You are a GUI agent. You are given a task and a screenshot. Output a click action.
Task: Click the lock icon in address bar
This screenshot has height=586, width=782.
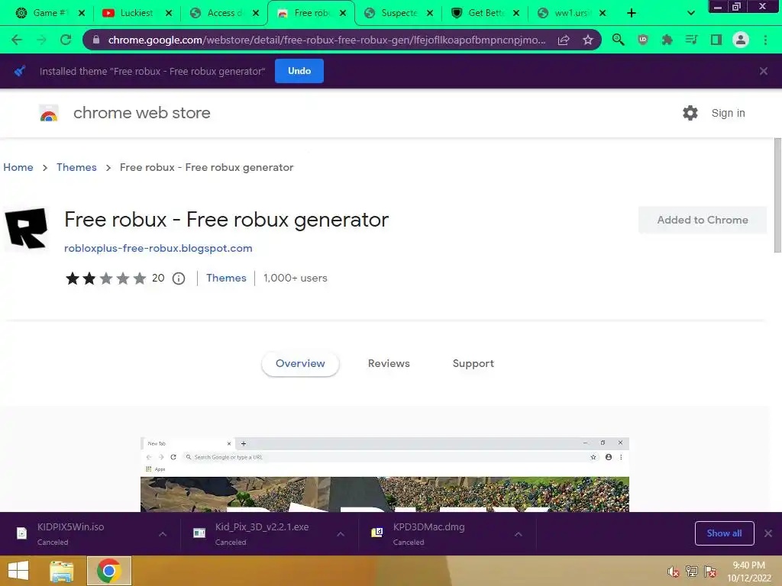[96, 40]
